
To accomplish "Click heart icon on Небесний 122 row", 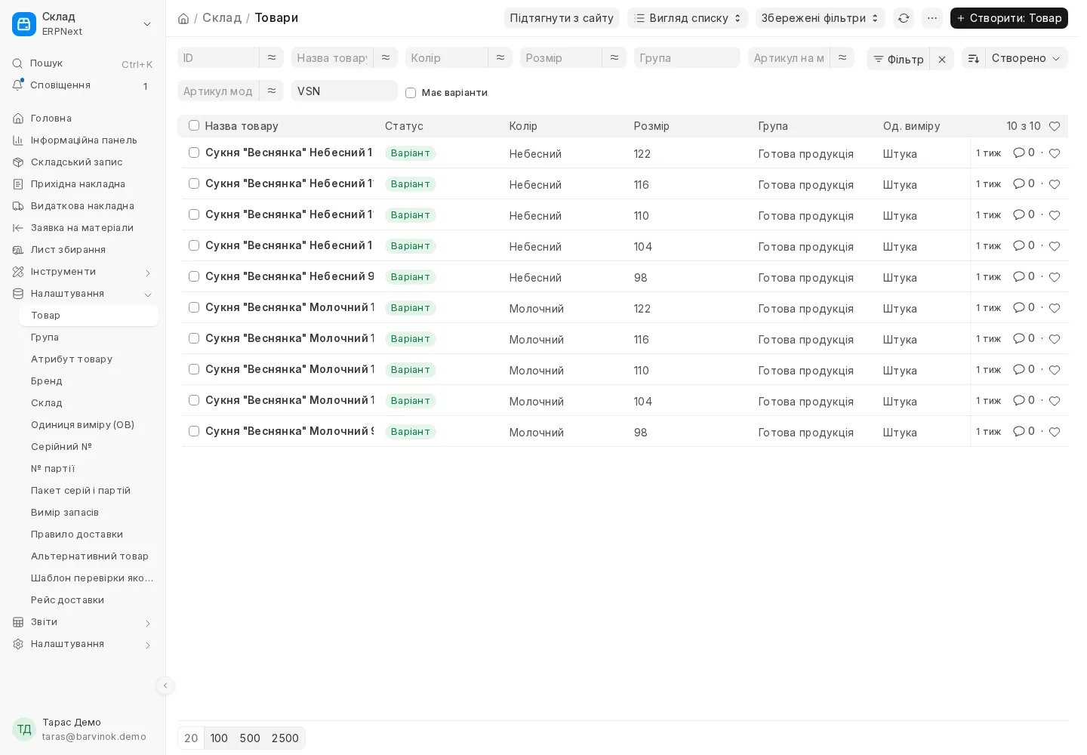I will [x=1055, y=153].
